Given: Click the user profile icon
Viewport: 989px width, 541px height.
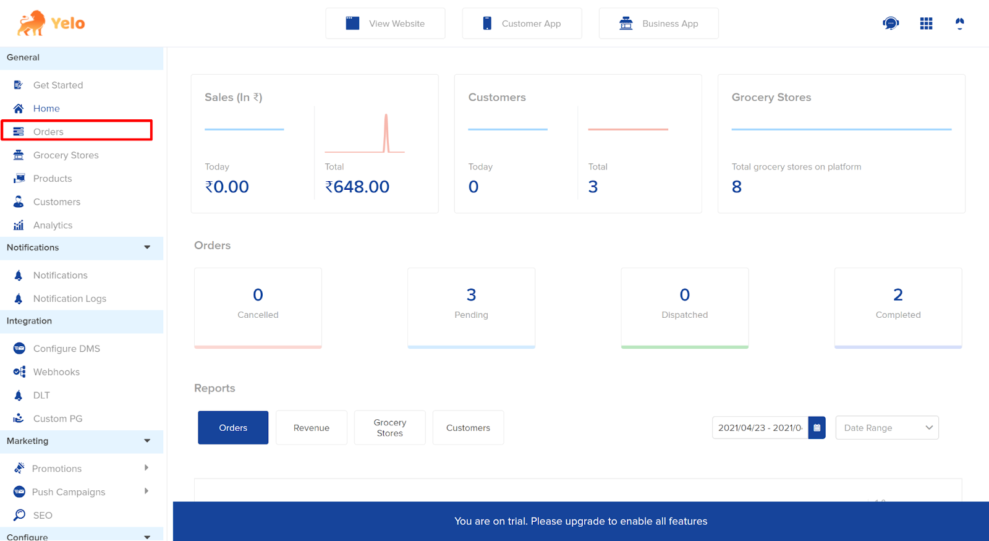Looking at the screenshot, I should [x=959, y=23].
